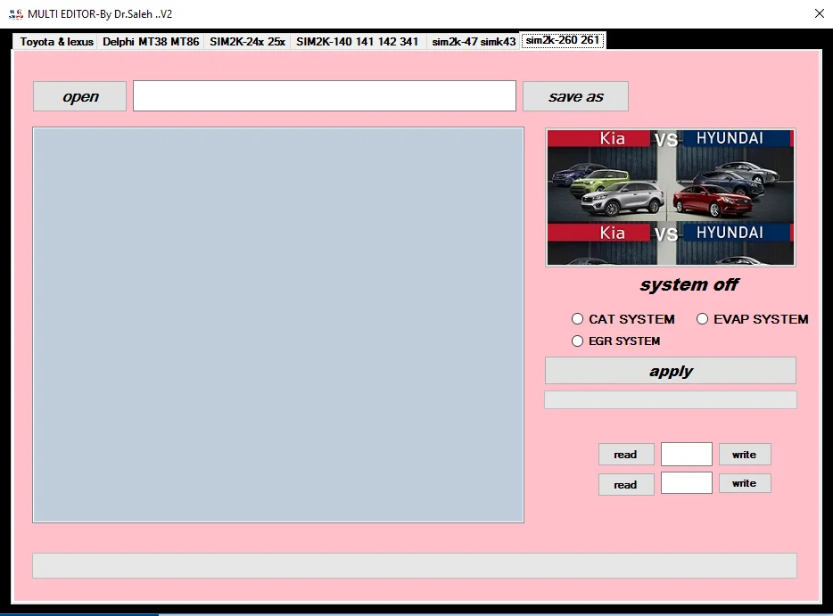This screenshot has width=833, height=616.
Task: Hit the apply button
Action: [x=671, y=371]
